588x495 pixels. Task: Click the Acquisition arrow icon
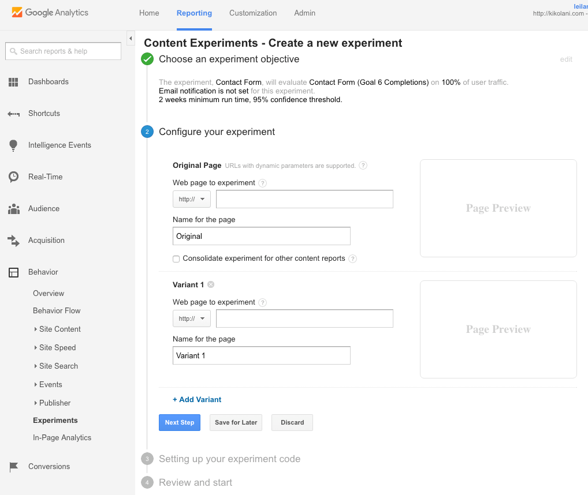tap(14, 241)
